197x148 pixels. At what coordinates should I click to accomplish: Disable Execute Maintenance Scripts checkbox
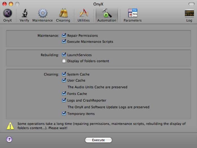click(x=64, y=42)
